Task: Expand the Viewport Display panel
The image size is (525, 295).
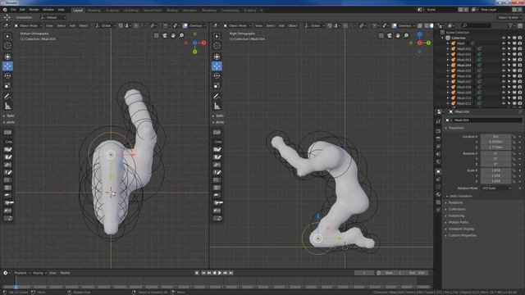Action: point(461,229)
